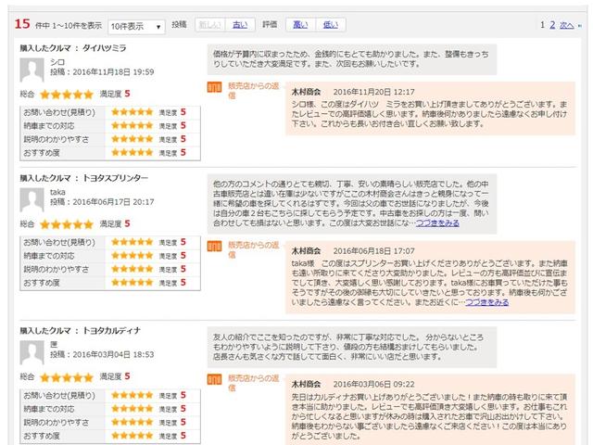Click shop reply icon for カルディナ review

(214, 379)
